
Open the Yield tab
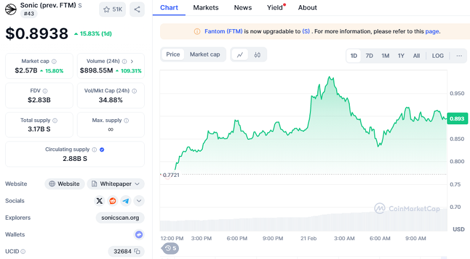pos(275,8)
